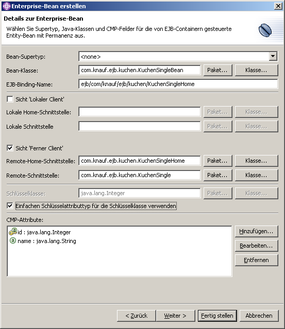285x329 pixels.
Task: Click Fertig stellen to finish wizard
Action: [x=217, y=316]
